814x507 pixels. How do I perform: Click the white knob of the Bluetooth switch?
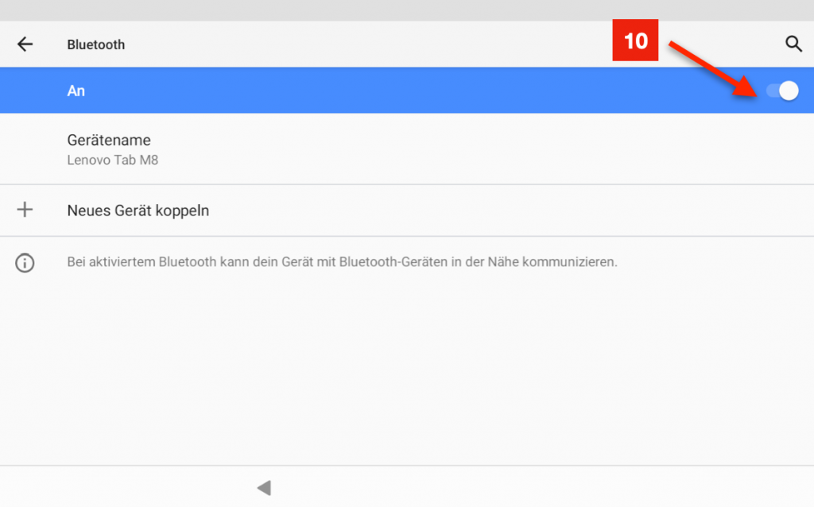point(789,91)
